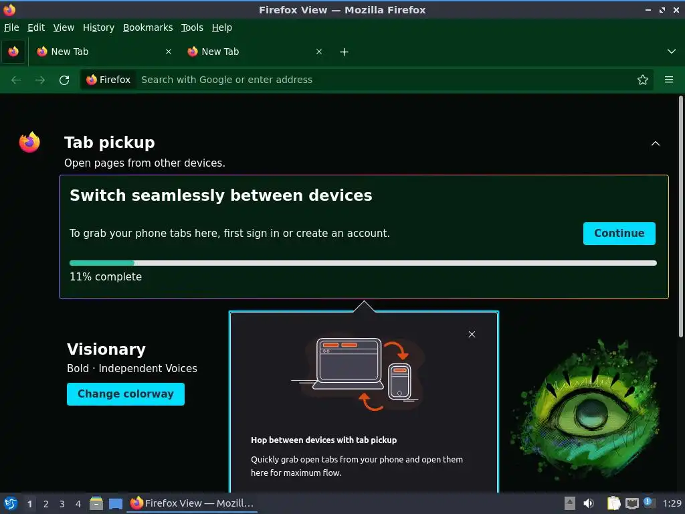Open the Bookmarks menu

148,27
